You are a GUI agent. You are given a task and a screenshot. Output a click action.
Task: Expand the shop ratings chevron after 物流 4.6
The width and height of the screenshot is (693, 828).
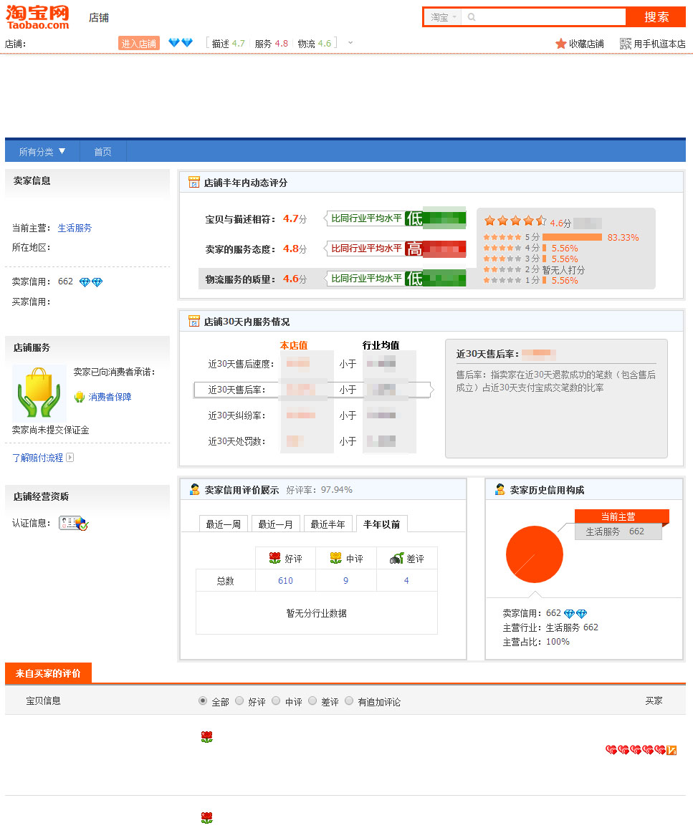point(350,43)
